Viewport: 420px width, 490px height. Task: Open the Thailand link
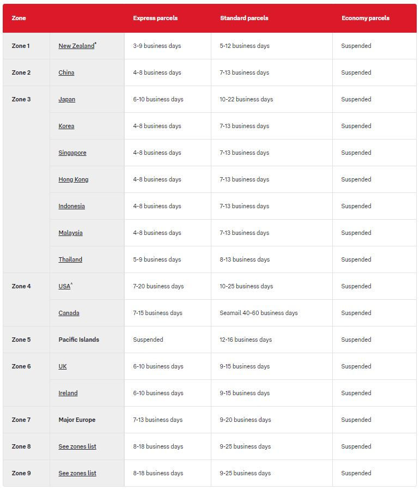coord(70,260)
